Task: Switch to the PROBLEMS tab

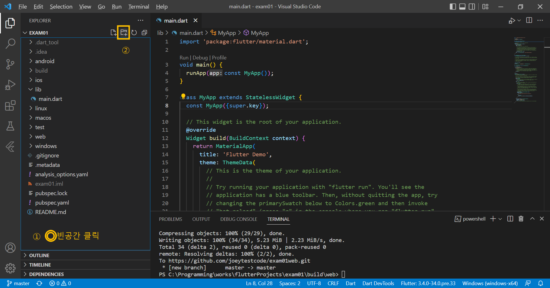Action: coord(170,219)
